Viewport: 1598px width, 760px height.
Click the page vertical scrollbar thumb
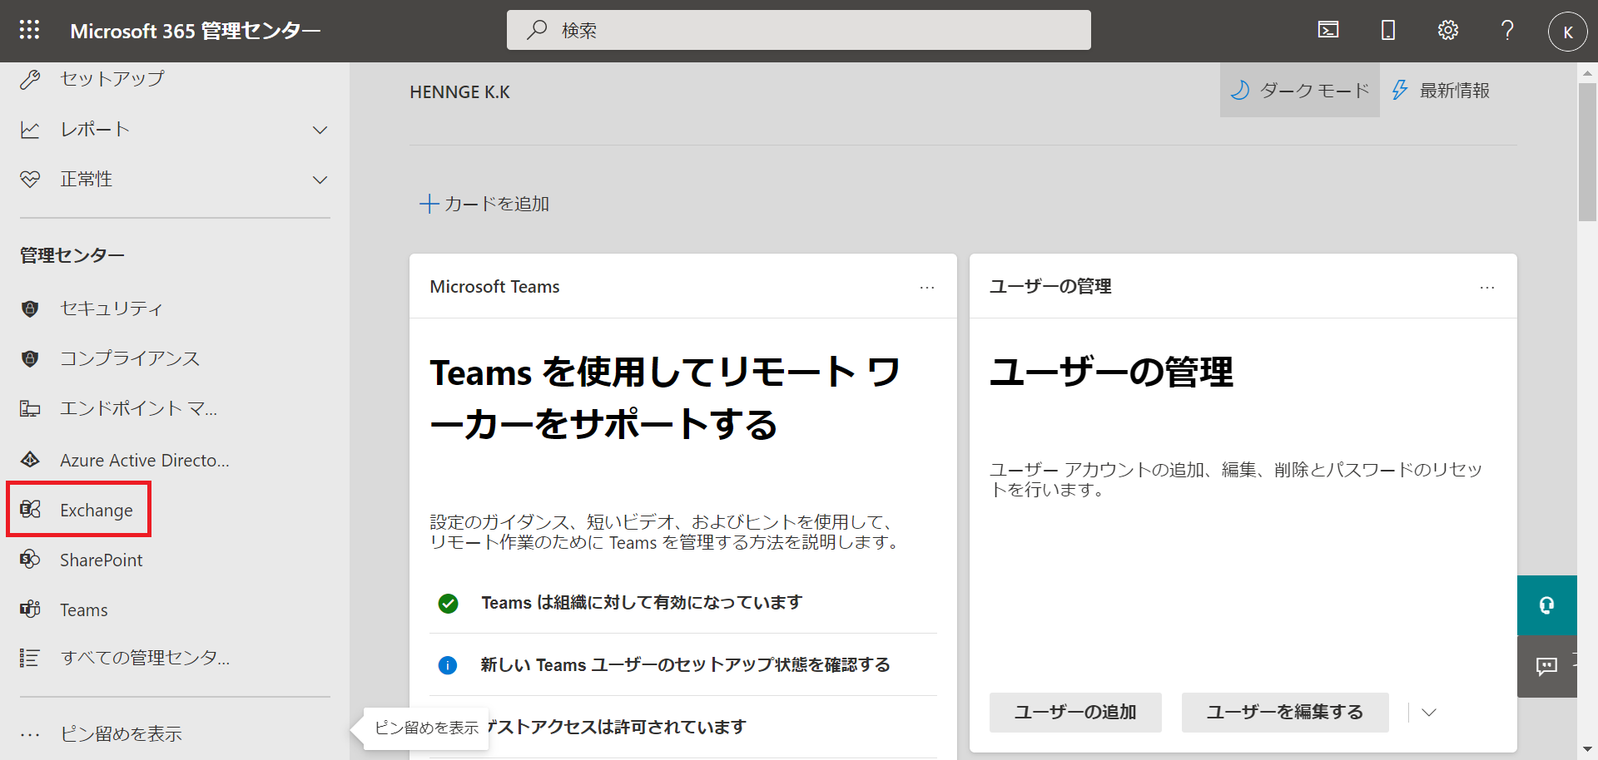[x=1587, y=151]
